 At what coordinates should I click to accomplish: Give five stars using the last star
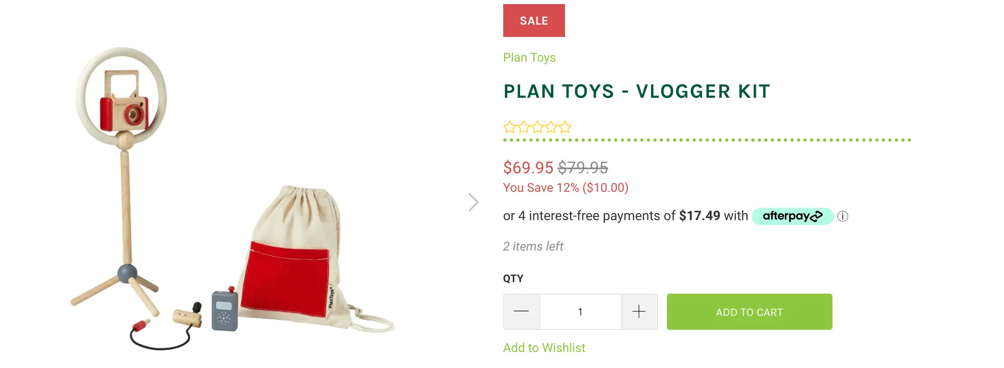click(x=565, y=127)
